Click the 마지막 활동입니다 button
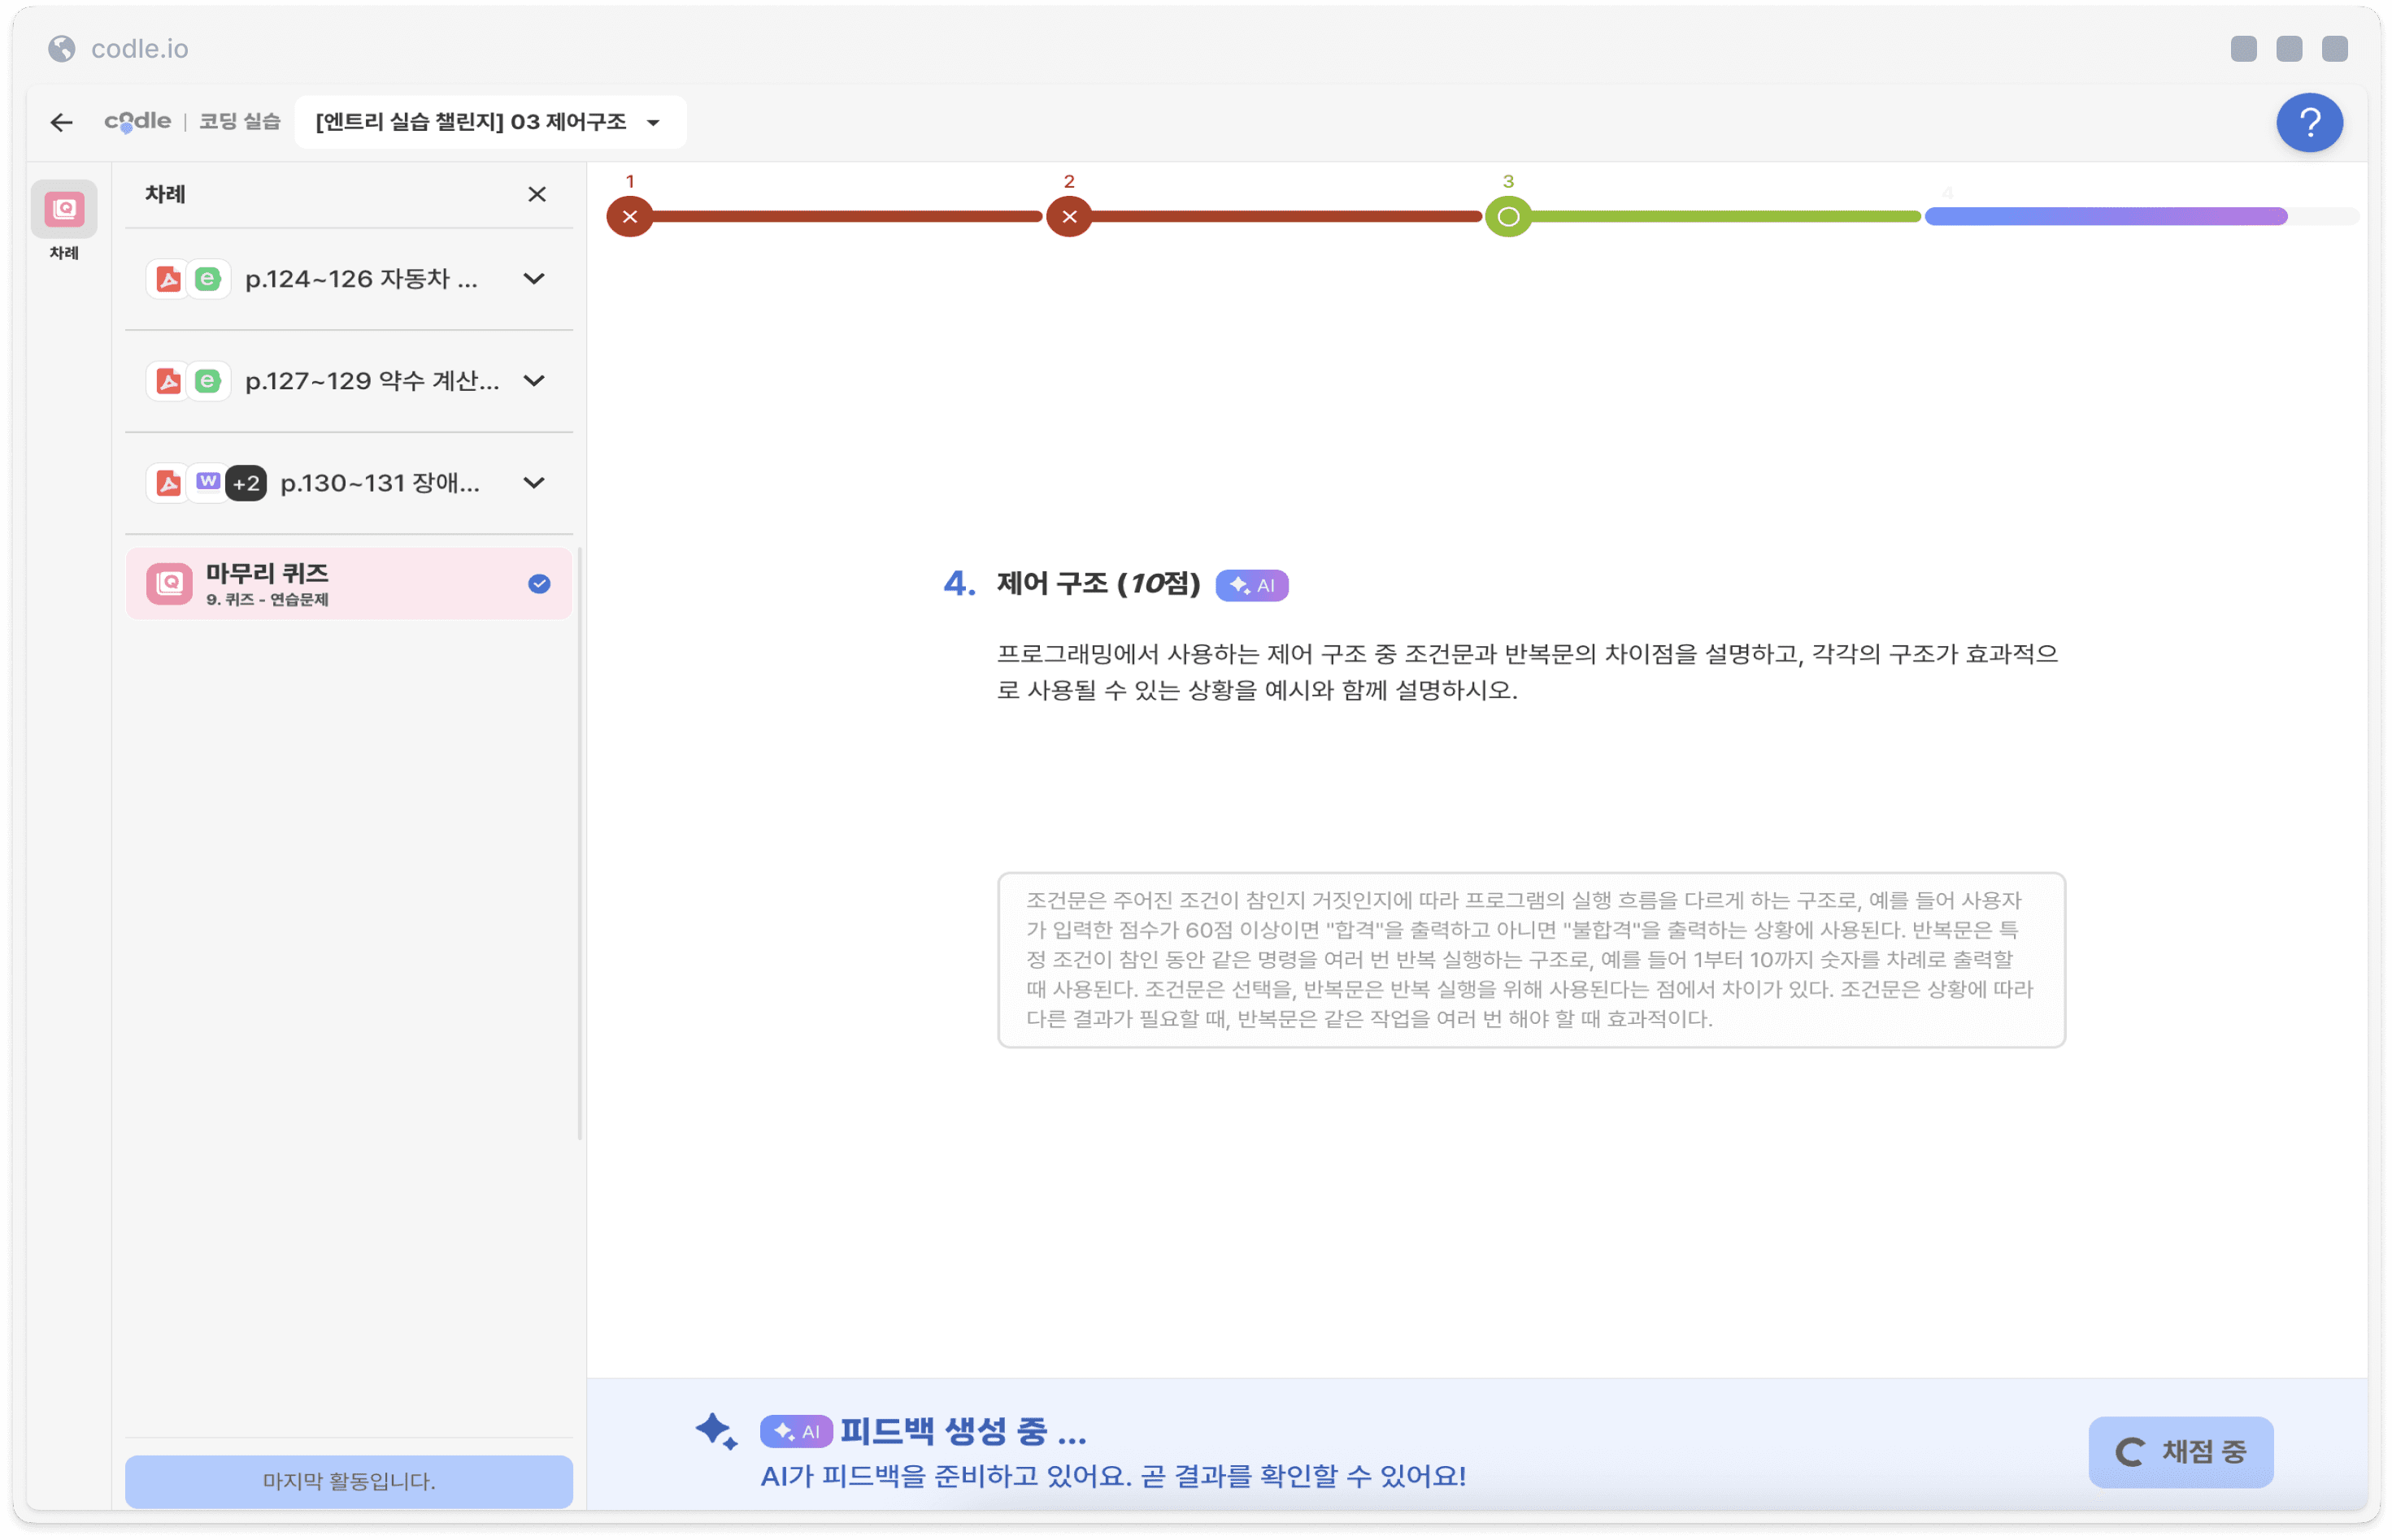 coord(348,1481)
